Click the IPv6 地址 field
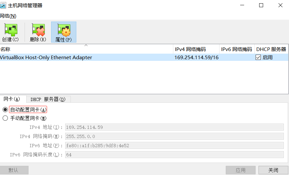Image resolution: width=289 pixels, height=175 pixels. (x=174, y=146)
